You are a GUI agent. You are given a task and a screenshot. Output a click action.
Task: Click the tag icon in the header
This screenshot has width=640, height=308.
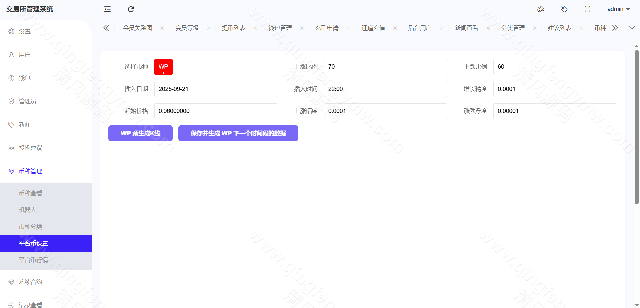(564, 9)
